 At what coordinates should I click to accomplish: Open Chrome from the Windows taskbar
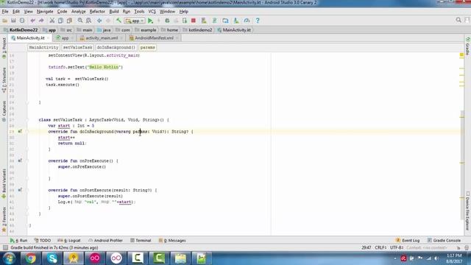[x=30, y=258]
